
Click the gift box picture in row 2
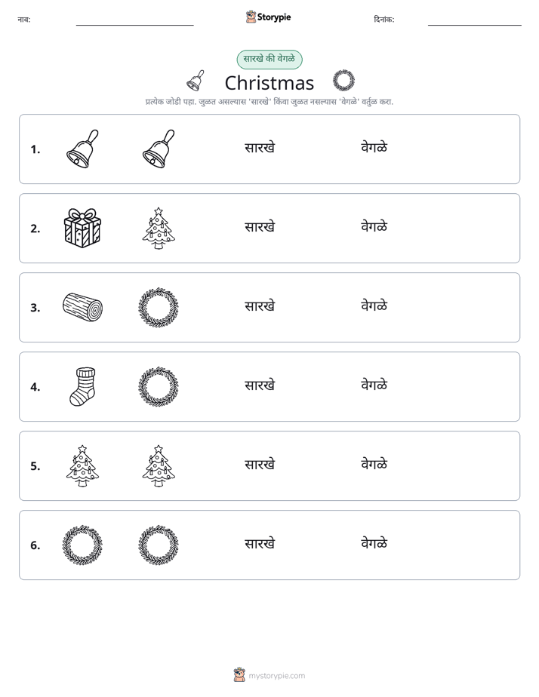tap(82, 228)
